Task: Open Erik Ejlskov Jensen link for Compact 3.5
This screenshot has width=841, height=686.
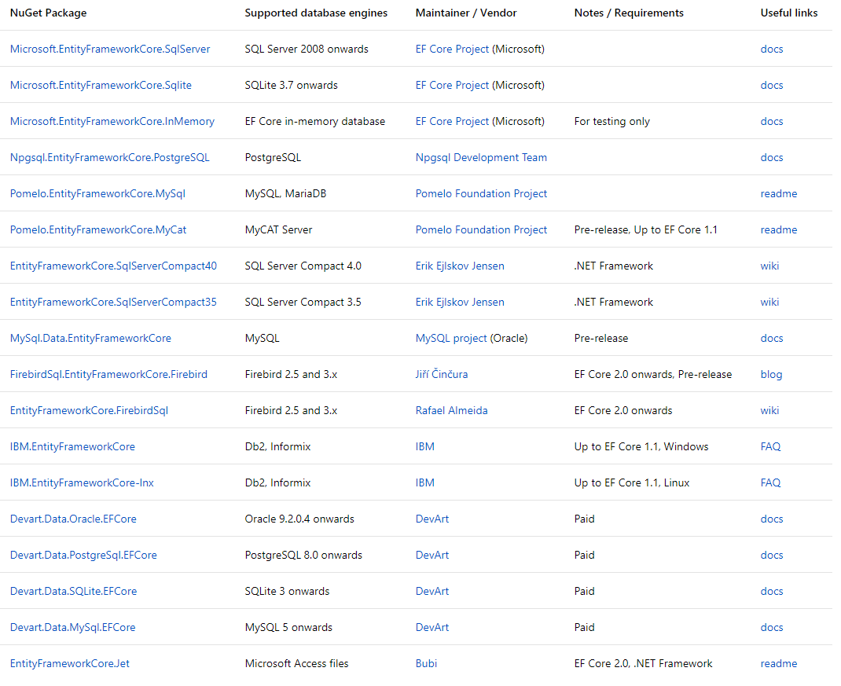Action: tap(460, 302)
